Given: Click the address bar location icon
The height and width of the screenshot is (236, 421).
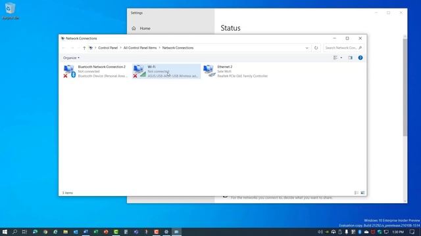Looking at the screenshot, I should coord(91,48).
